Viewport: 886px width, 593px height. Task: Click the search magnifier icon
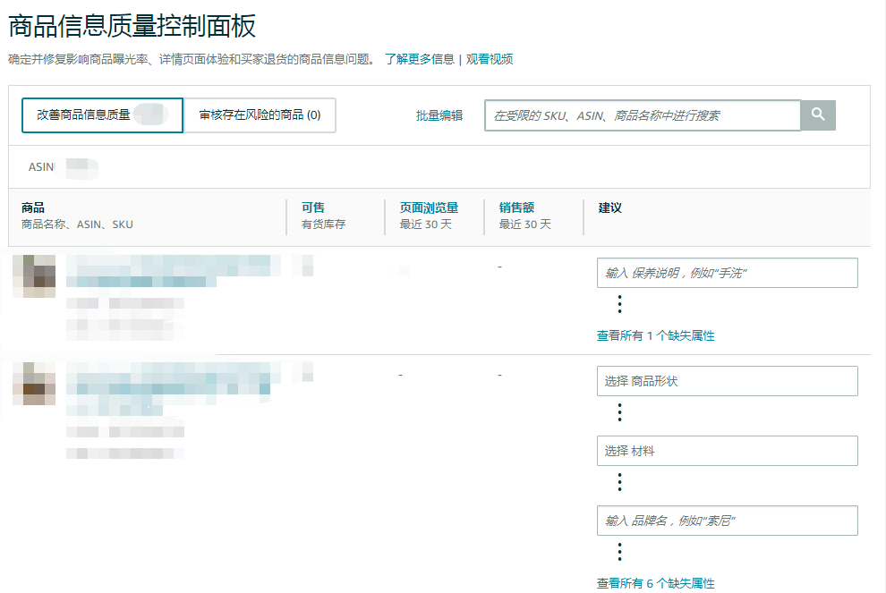pos(818,114)
